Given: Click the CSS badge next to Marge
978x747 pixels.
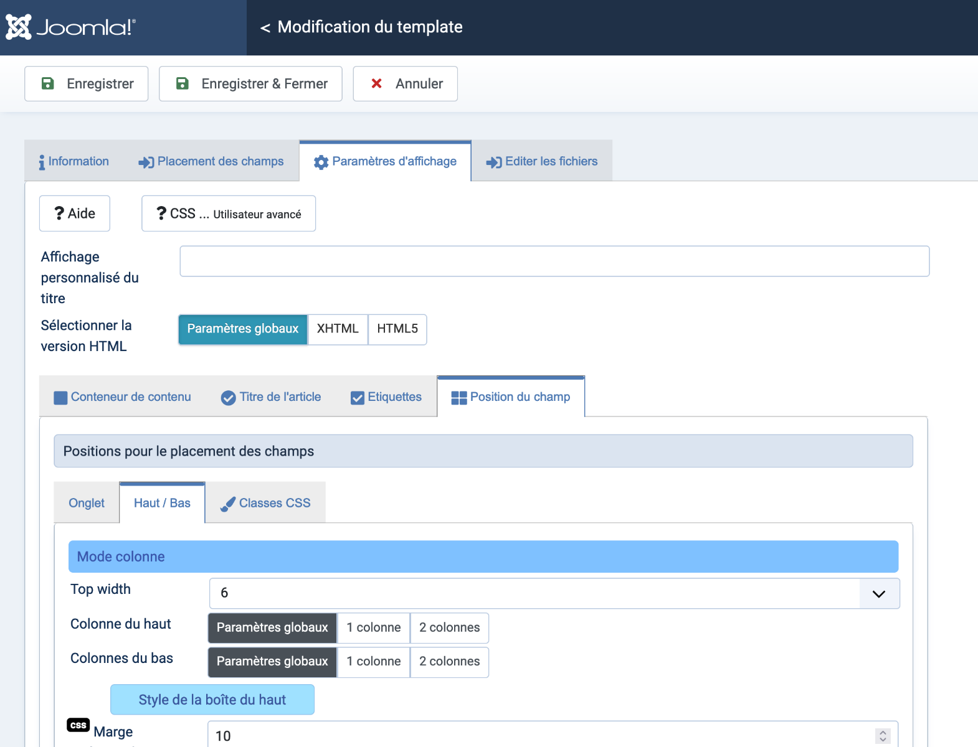Looking at the screenshot, I should (78, 725).
